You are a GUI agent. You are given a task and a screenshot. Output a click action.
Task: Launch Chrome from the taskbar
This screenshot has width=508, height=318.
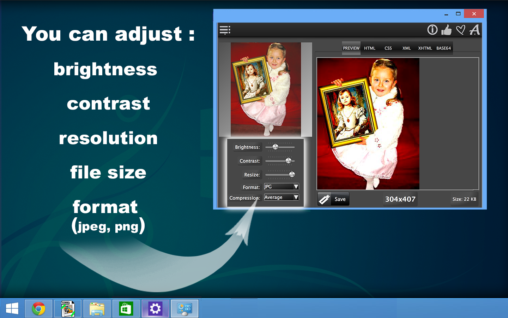(38, 309)
